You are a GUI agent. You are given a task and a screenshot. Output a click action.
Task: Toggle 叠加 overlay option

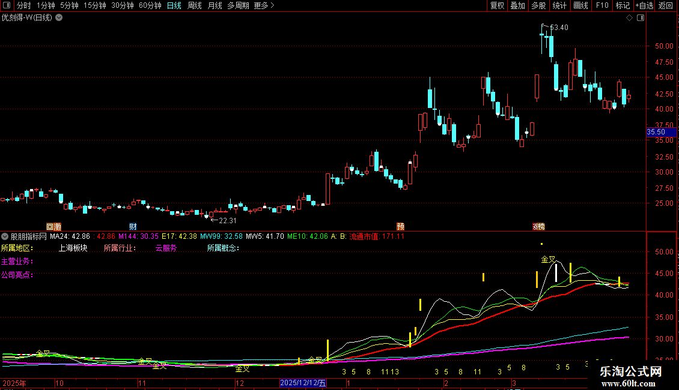pyautogui.click(x=517, y=5)
